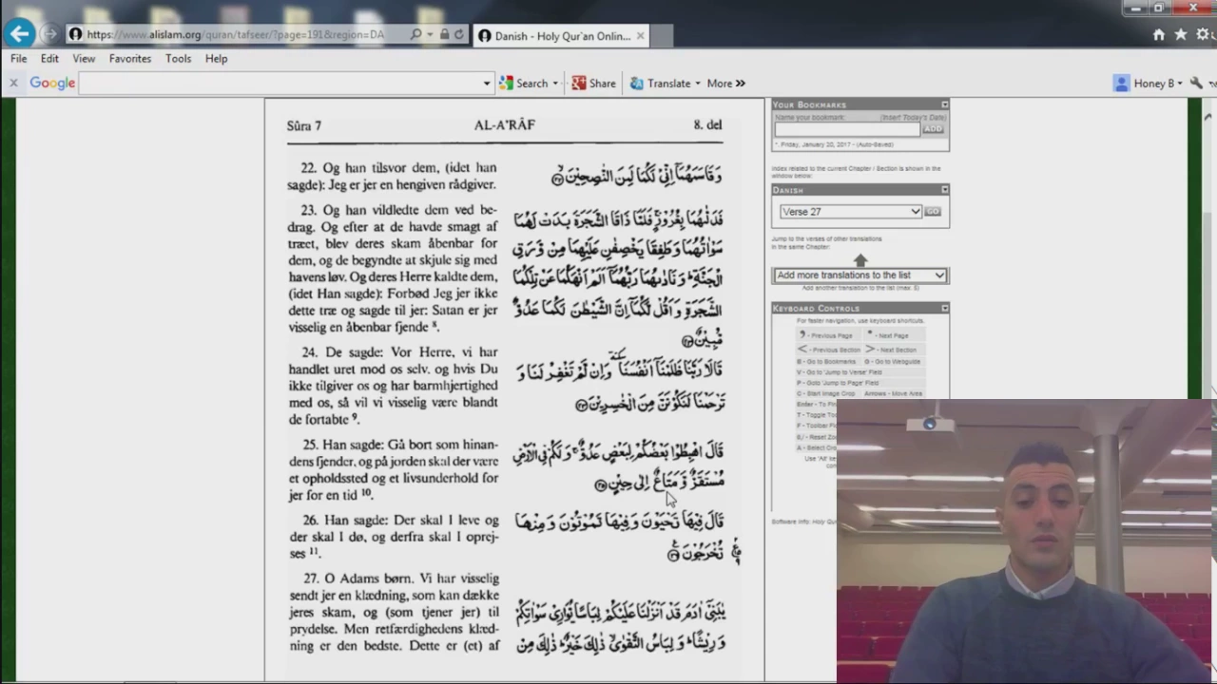1217x684 pixels.
Task: Open the Home star icon in browser toolbar
Action: click(x=1159, y=35)
